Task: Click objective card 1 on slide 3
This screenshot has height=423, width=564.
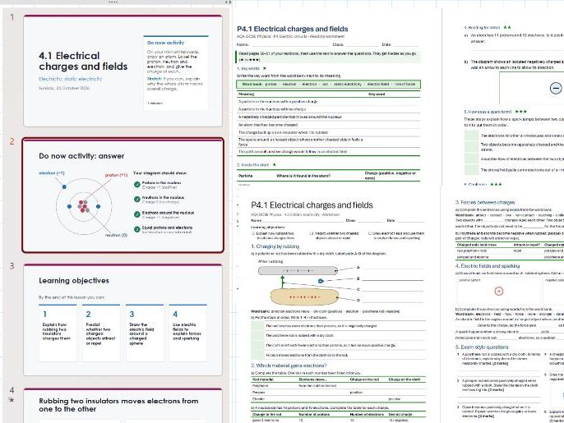Action: 58,333
